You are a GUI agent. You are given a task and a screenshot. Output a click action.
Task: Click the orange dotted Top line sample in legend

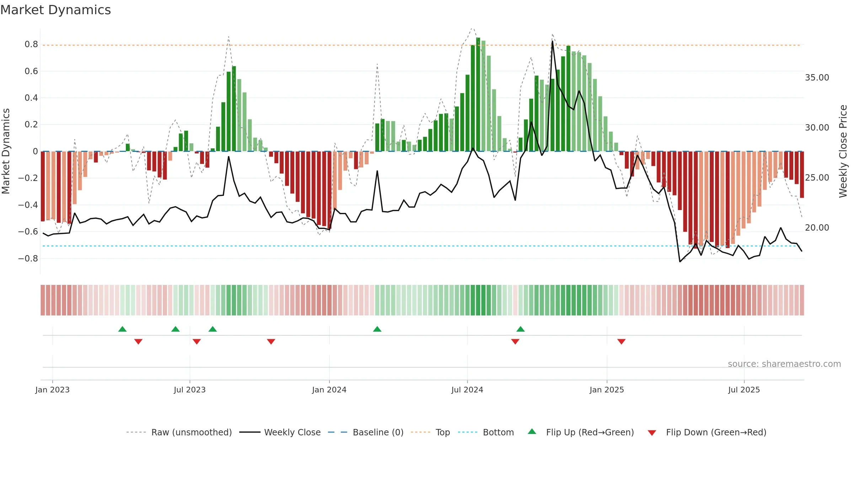(420, 432)
